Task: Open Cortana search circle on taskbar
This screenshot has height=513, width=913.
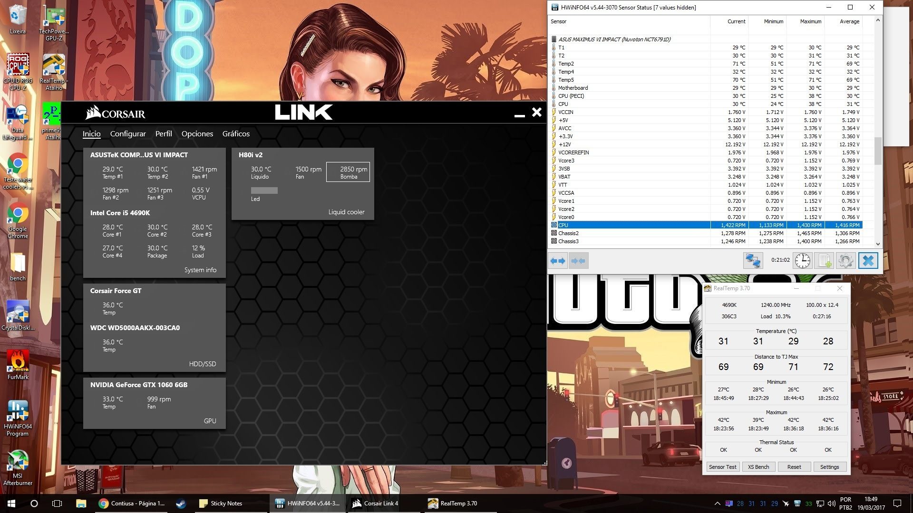Action: click(34, 503)
